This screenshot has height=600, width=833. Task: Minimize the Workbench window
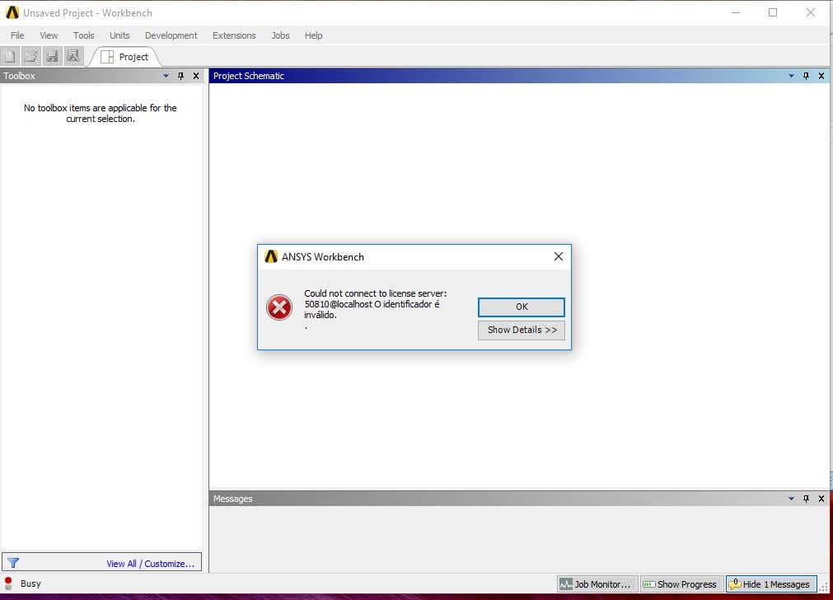[x=736, y=12]
